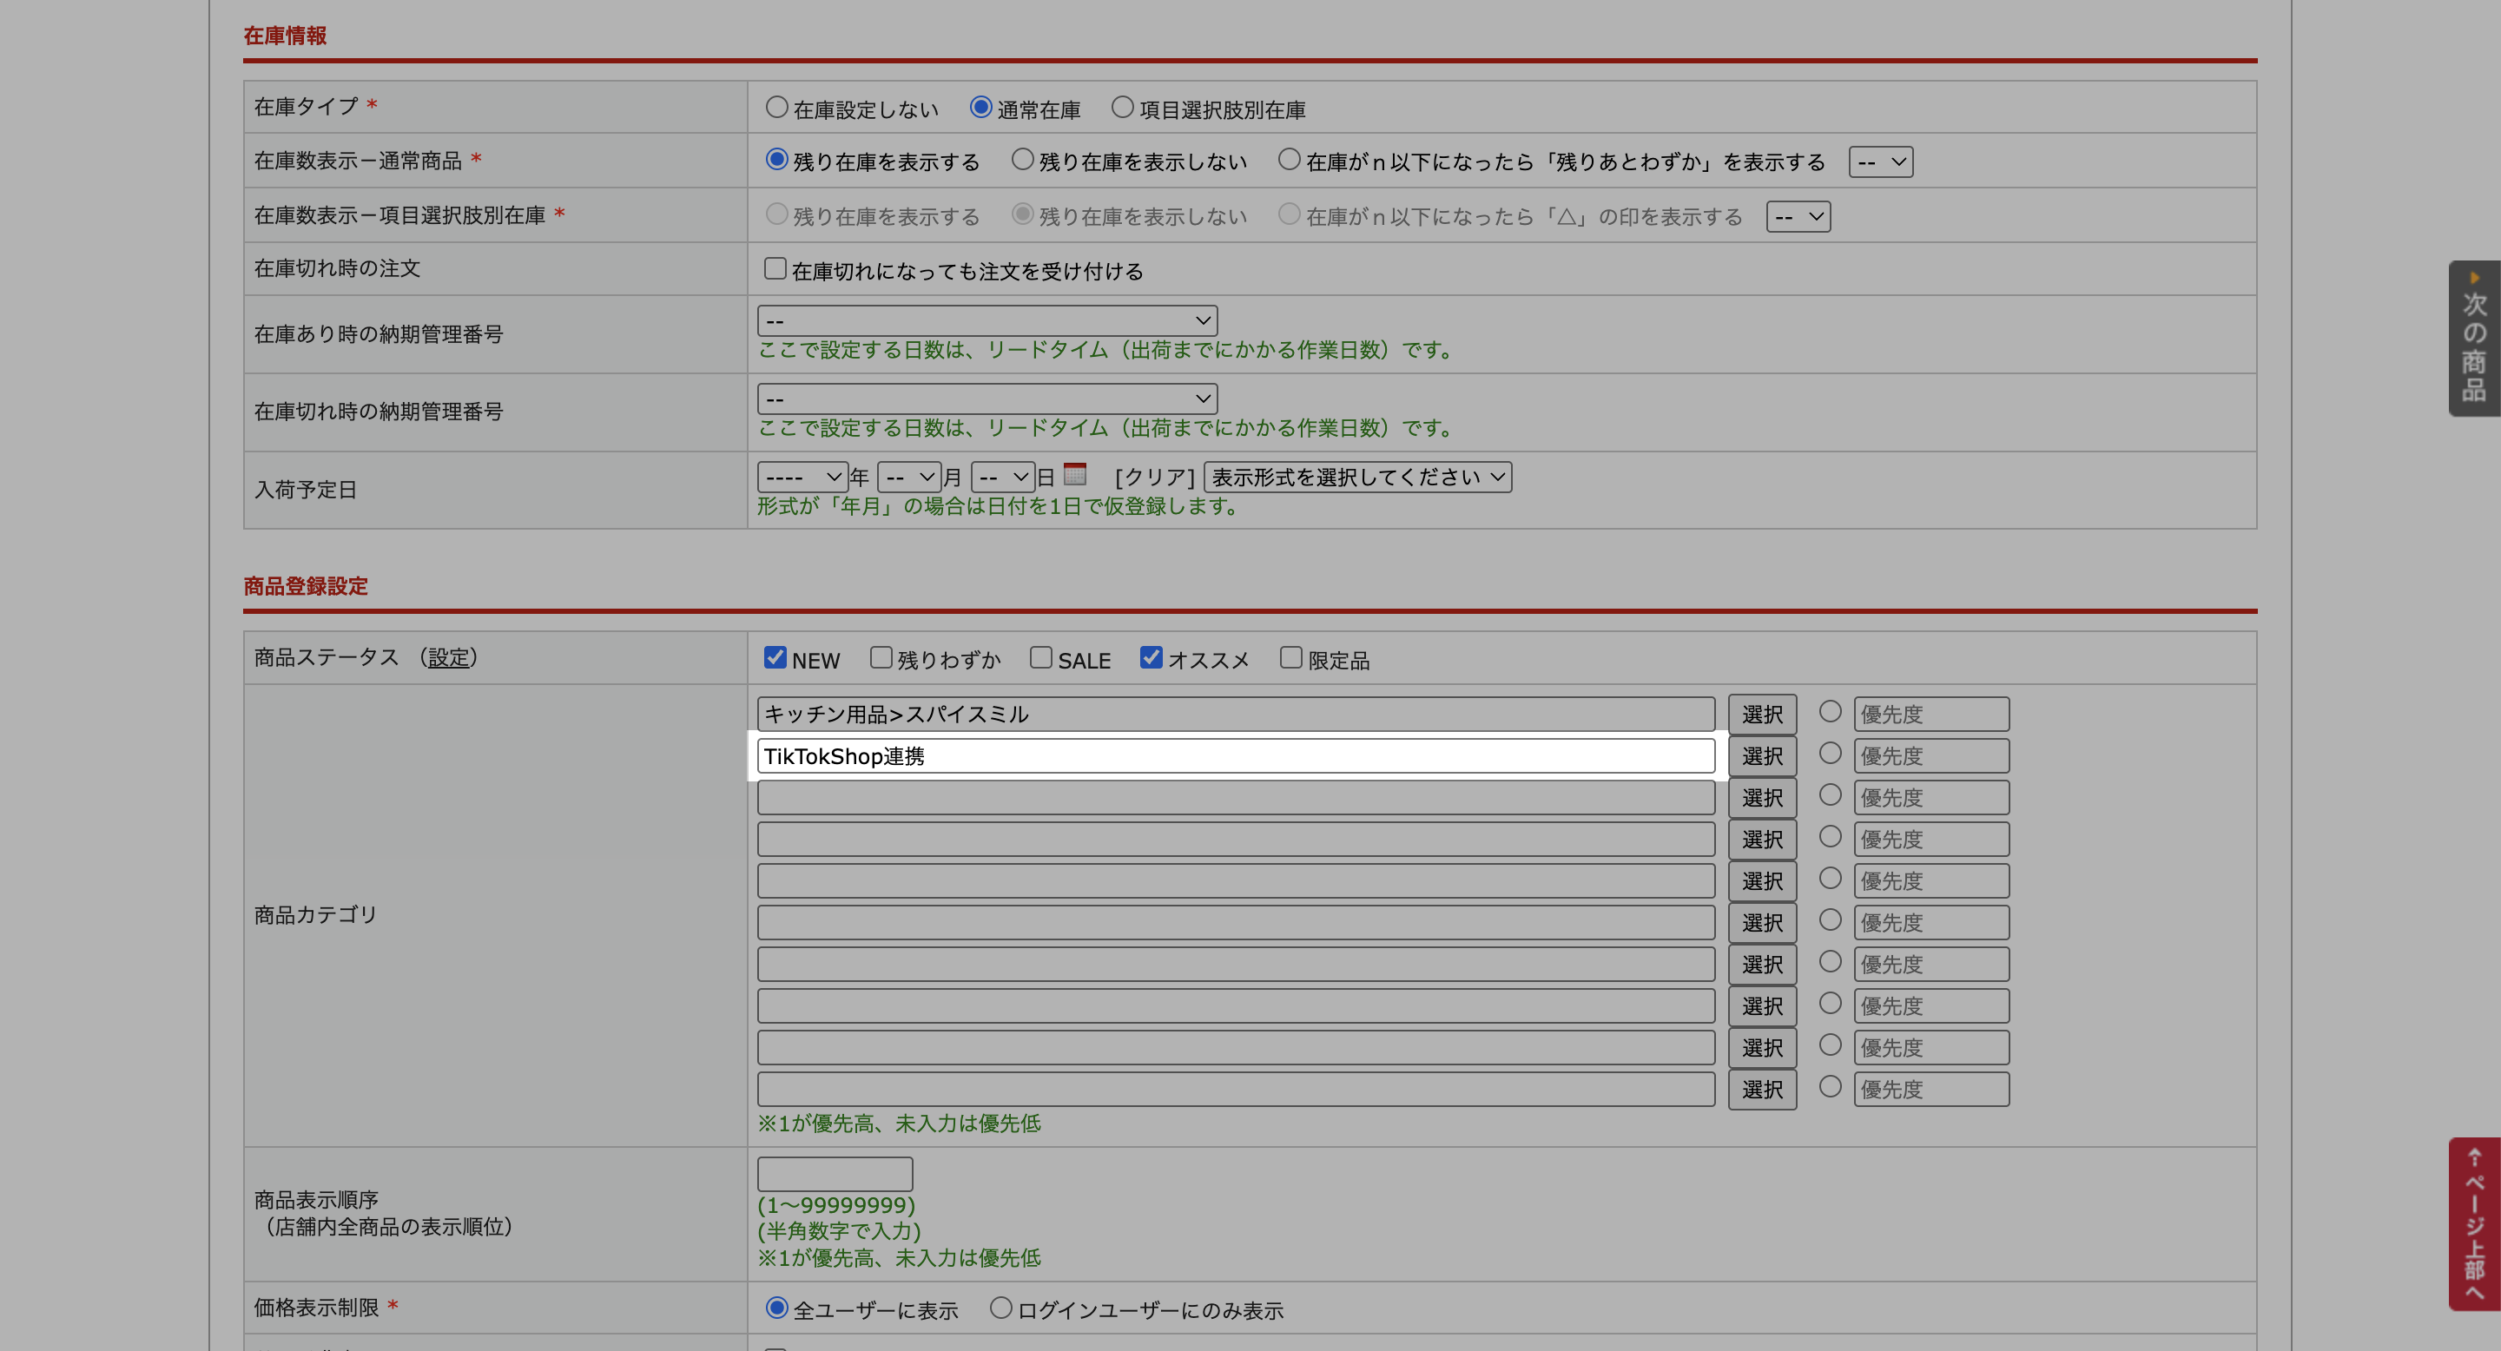This screenshot has width=2501, height=1351.
Task: Open the calendar icon for 入荷予定日
Action: click(x=1074, y=475)
